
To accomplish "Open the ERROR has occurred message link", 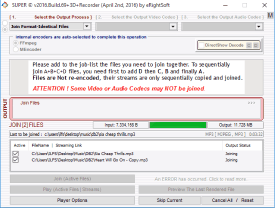I will pos(201,179).
